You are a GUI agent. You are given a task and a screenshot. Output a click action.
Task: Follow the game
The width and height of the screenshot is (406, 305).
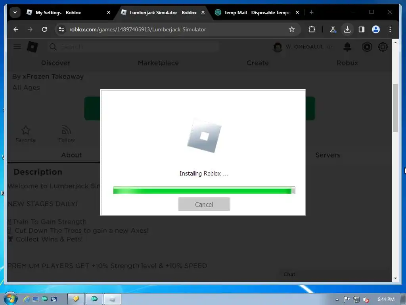point(66,134)
